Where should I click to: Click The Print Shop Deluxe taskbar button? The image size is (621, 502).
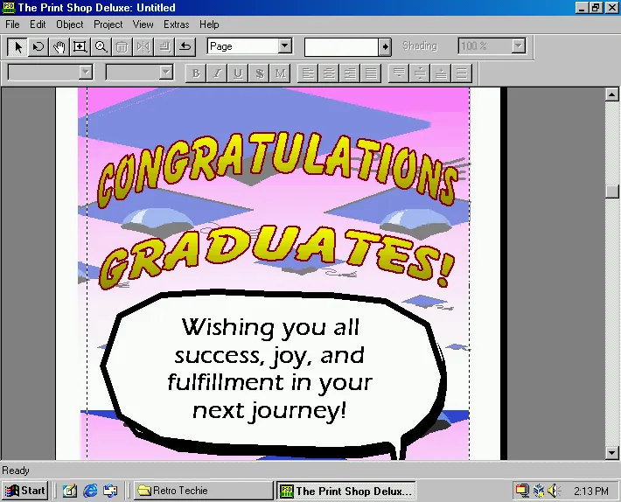point(346,491)
